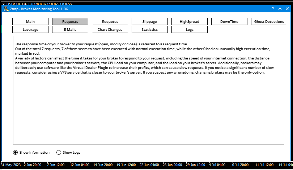The width and height of the screenshot is (293, 170).
Task: Open the Leverage tab
Action: click(x=30, y=30)
